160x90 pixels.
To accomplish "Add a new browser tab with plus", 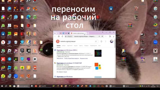I will point(88,33).
